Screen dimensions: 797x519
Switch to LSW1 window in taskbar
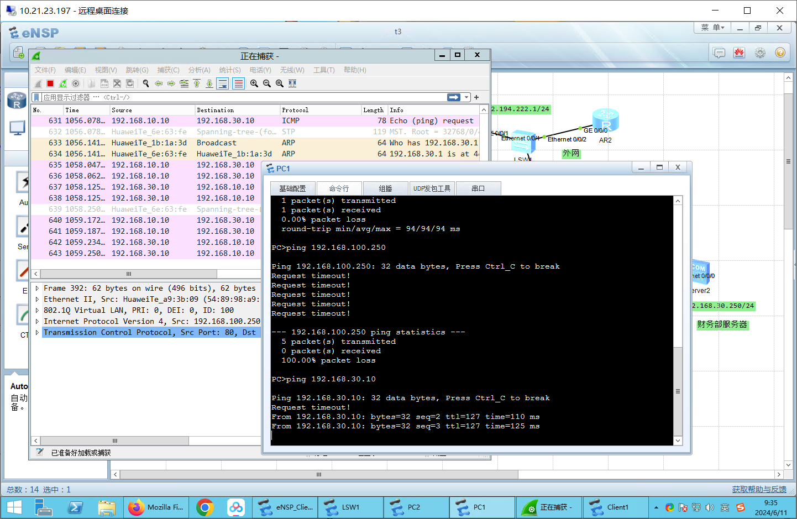point(350,507)
